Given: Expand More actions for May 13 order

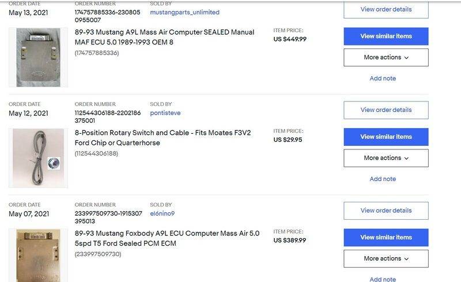Looking at the screenshot, I should pyautogui.click(x=386, y=58).
